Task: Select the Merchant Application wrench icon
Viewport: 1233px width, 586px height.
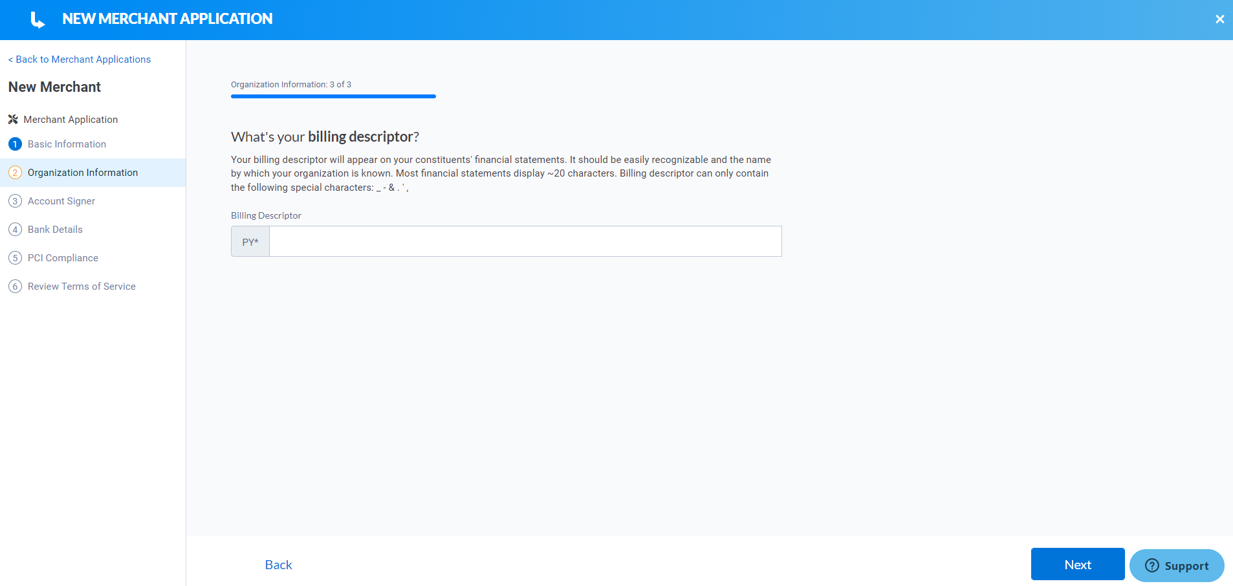Action: tap(13, 119)
